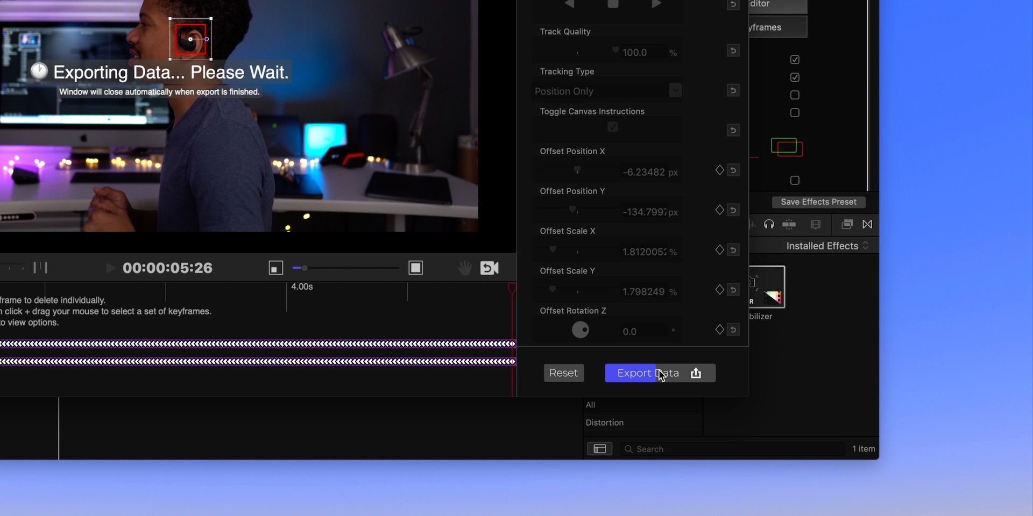Expand the Installed Effects selector
This screenshot has width=1033, height=516.
tap(866, 246)
